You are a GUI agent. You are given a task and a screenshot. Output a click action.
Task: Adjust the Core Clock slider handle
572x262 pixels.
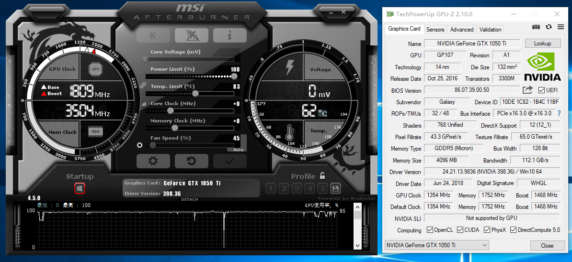click(170, 110)
